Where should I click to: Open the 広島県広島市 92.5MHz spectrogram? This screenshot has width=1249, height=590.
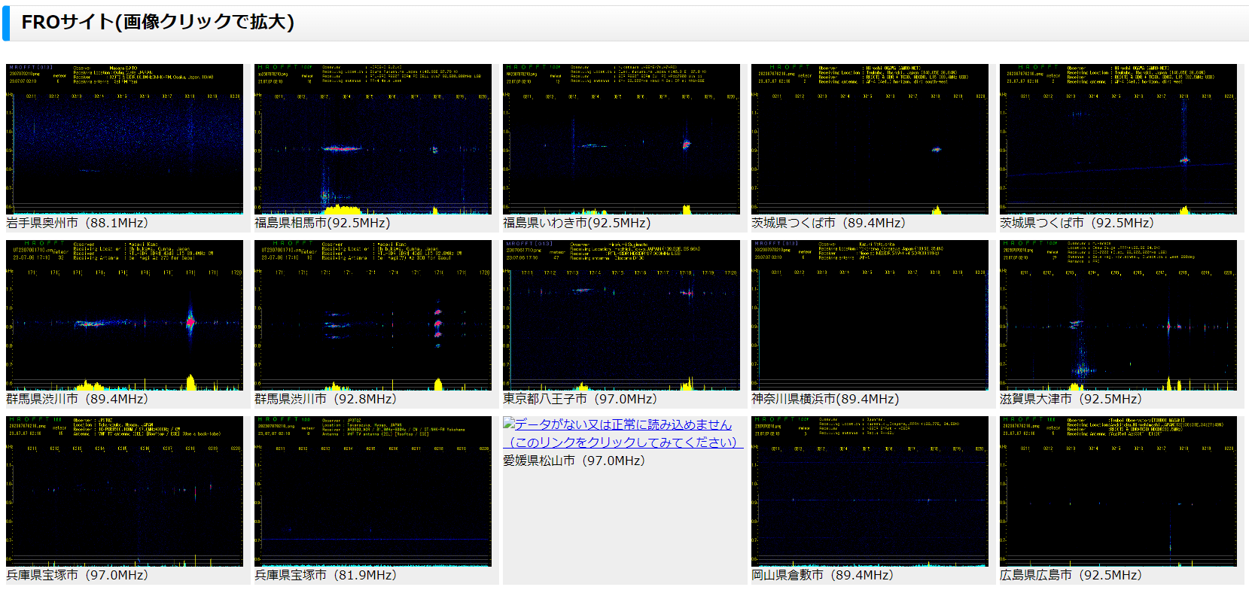[1118, 491]
